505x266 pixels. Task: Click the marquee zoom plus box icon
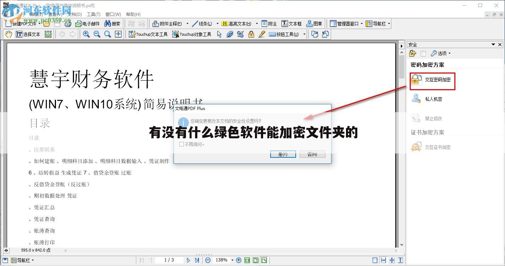(x=118, y=34)
